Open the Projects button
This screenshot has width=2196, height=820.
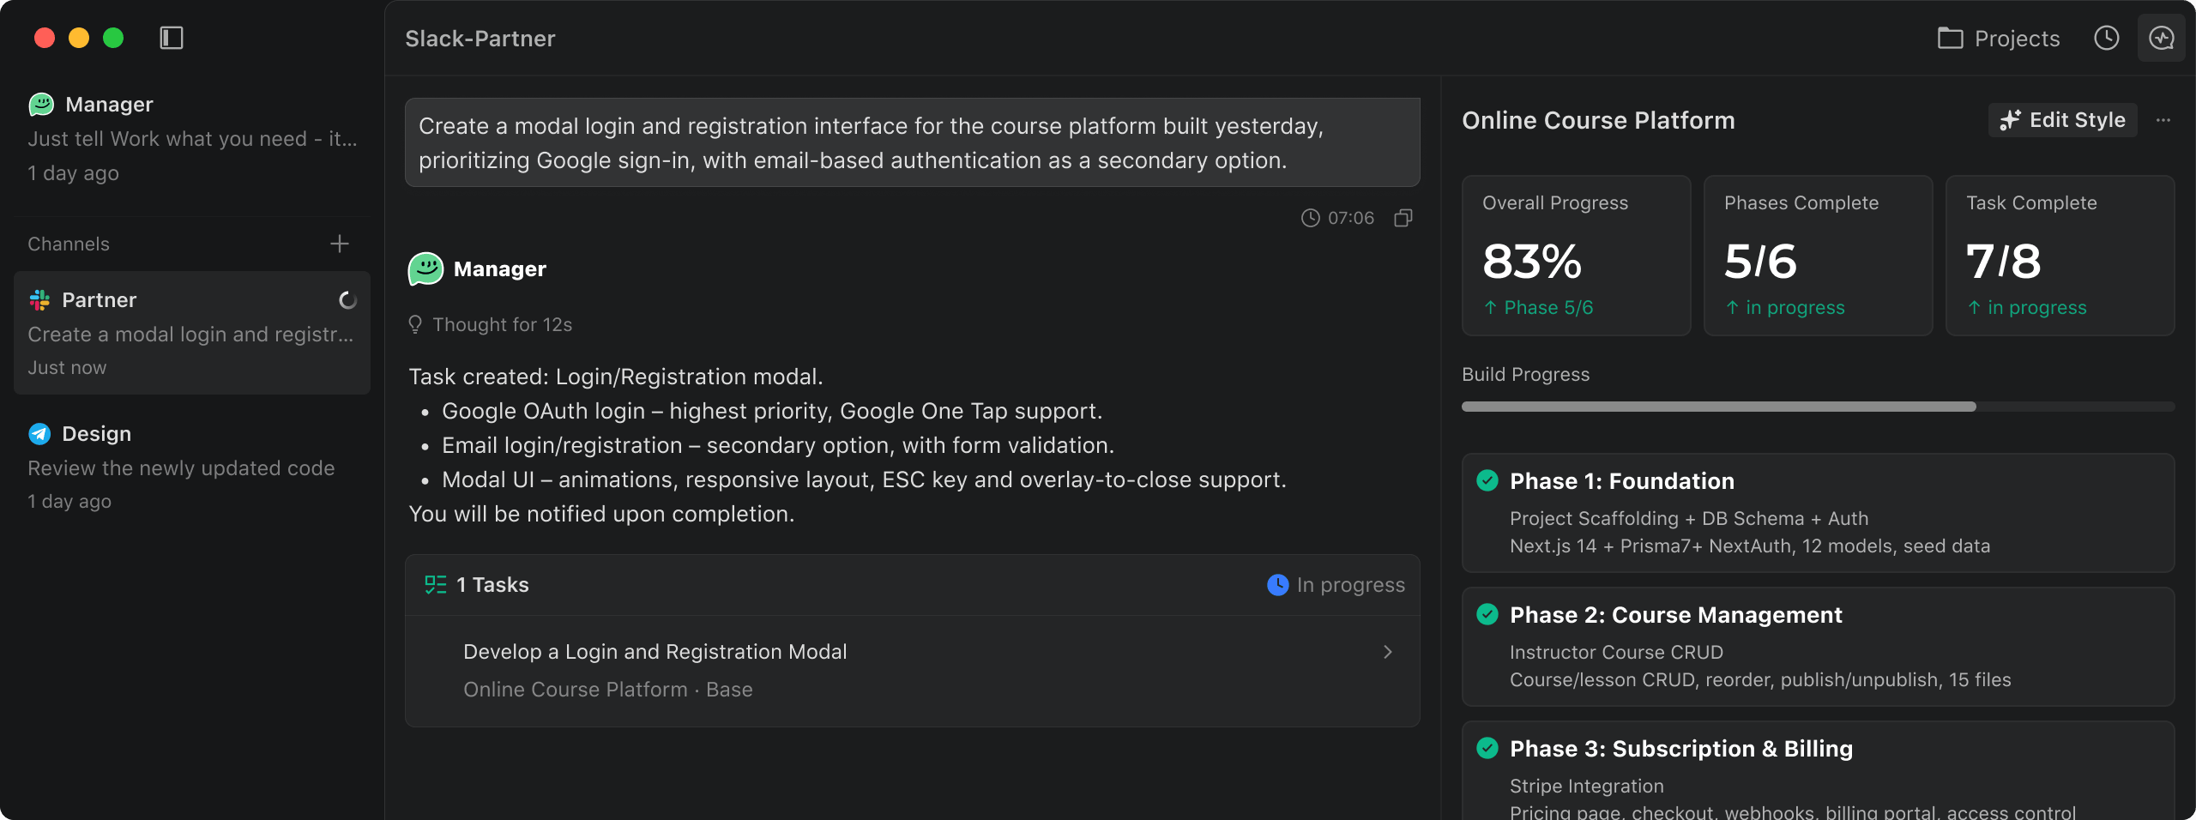[x=1999, y=39]
